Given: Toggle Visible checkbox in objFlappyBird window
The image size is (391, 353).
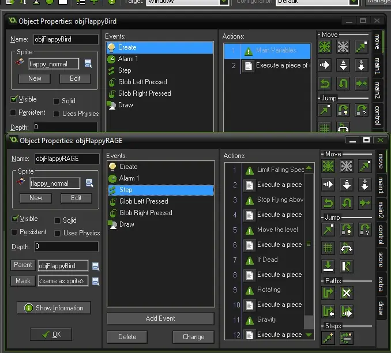Looking at the screenshot, I should [x=14, y=99].
